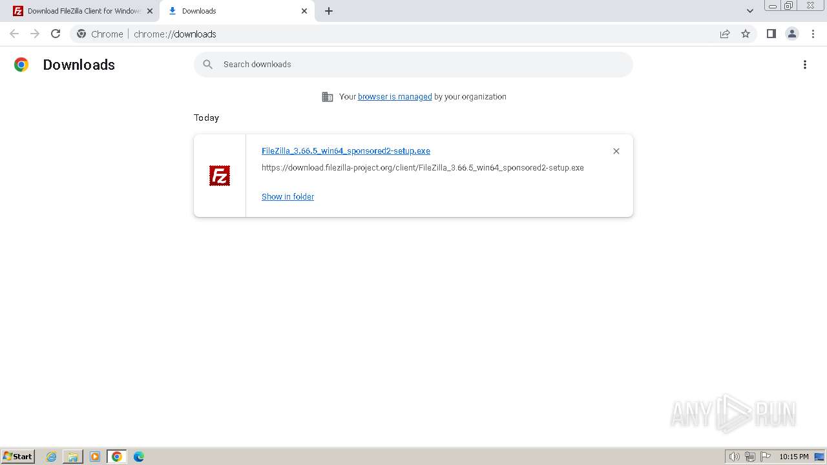
Task: Remove the FileZilla download from list
Action: click(x=616, y=151)
